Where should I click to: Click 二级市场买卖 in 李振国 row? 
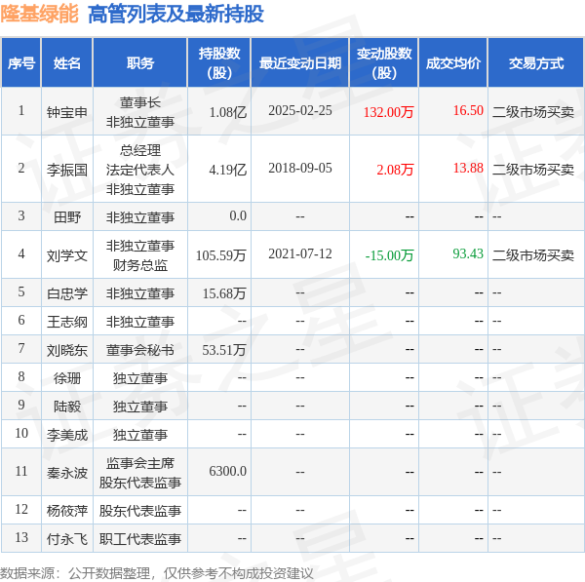pyautogui.click(x=533, y=170)
